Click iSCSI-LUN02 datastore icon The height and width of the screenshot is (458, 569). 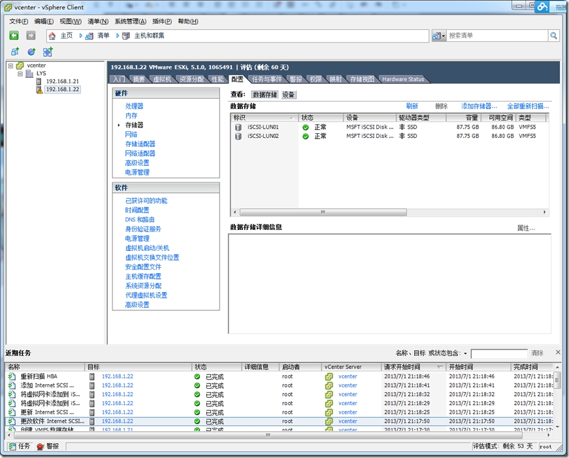coord(238,137)
